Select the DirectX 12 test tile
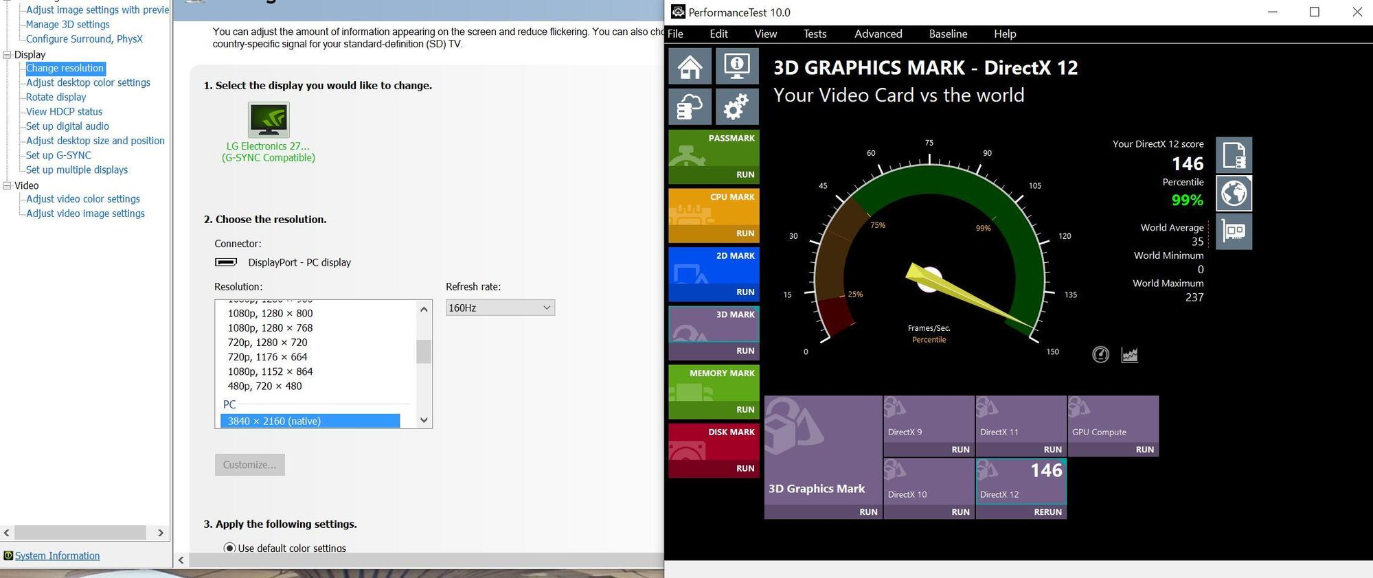 (x=1021, y=488)
